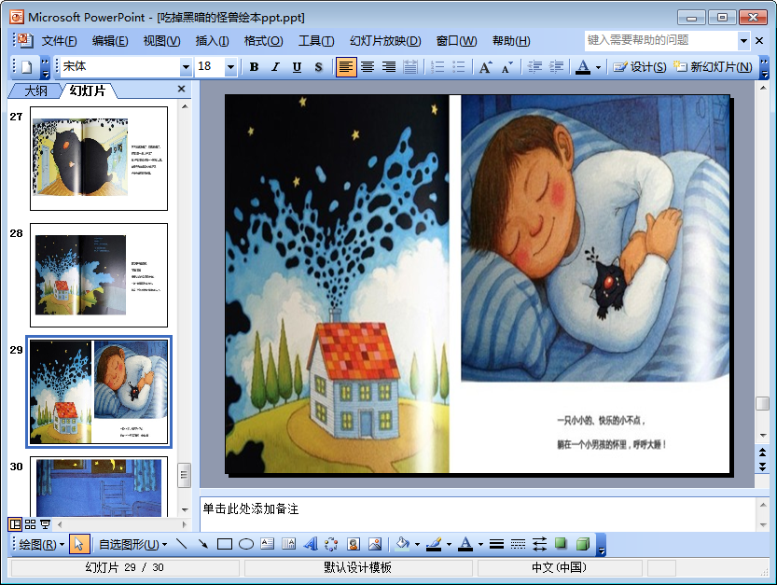Open the font name dropdown 宋体
This screenshot has height=585, width=777.
186,67
